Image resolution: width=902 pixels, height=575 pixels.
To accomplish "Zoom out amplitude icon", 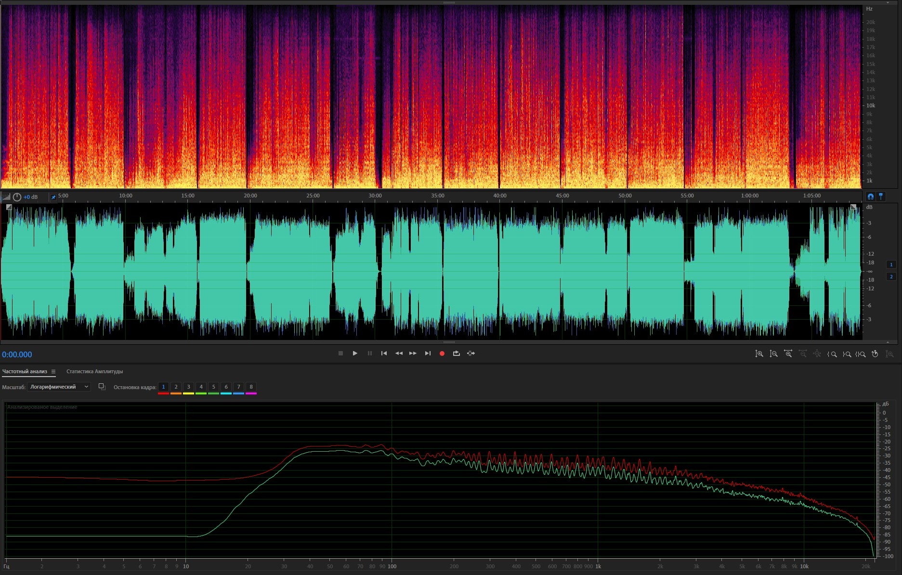I will click(x=773, y=354).
